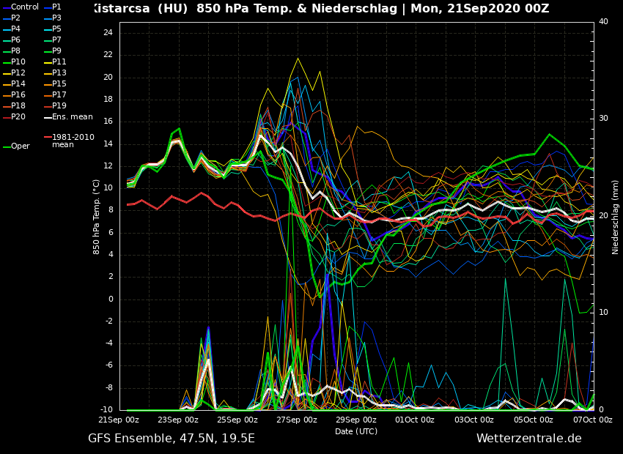
Task: Click the Oper legend entry
Action: point(20,146)
